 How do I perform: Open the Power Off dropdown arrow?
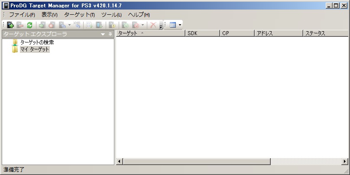point(143,25)
